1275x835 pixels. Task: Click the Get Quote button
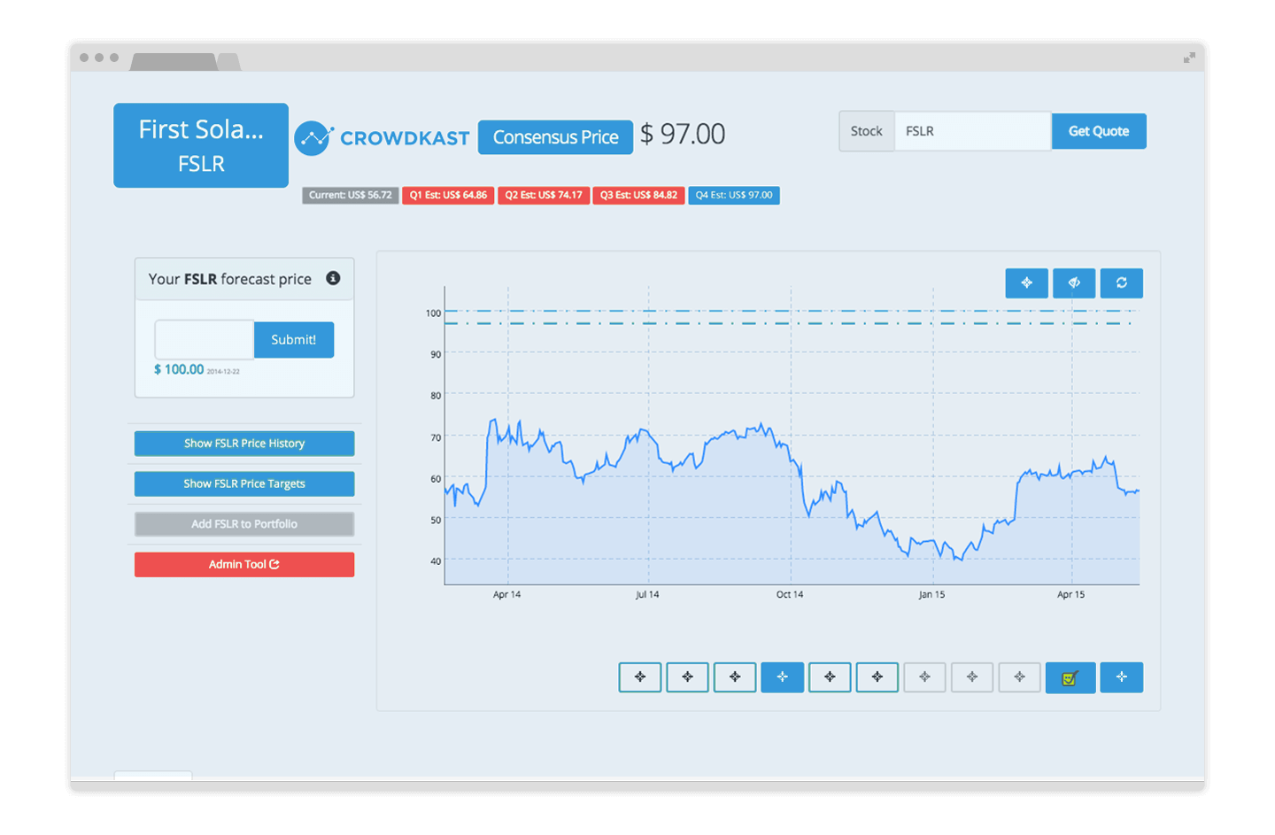(1099, 131)
